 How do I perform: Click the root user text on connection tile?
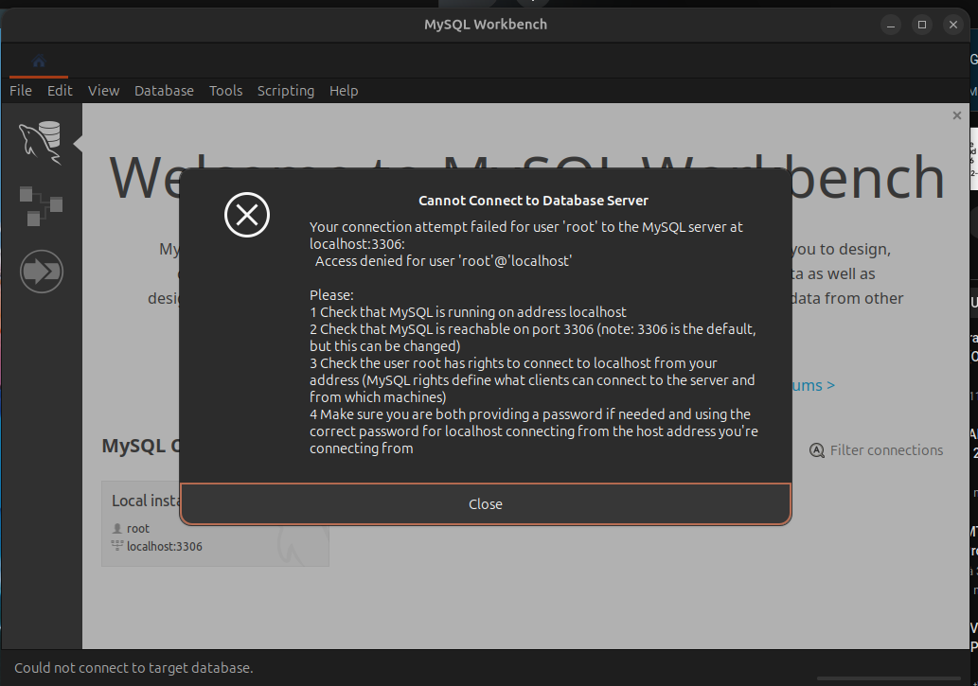tap(138, 528)
